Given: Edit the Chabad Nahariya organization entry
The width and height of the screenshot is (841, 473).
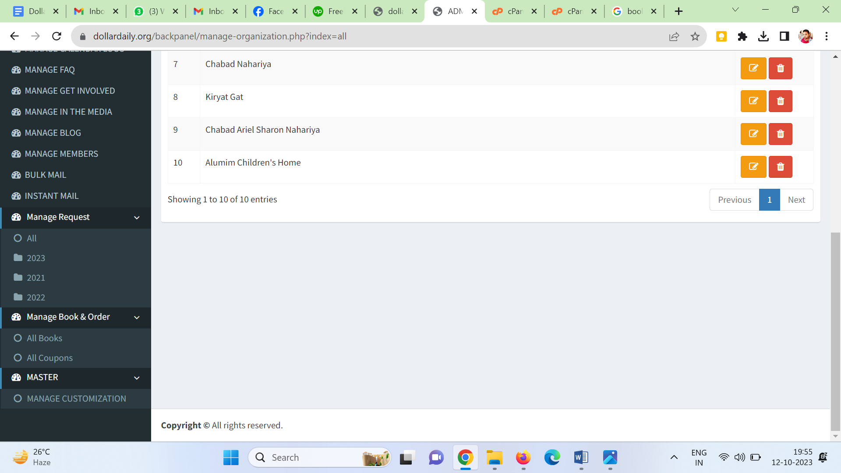Looking at the screenshot, I should click(753, 68).
